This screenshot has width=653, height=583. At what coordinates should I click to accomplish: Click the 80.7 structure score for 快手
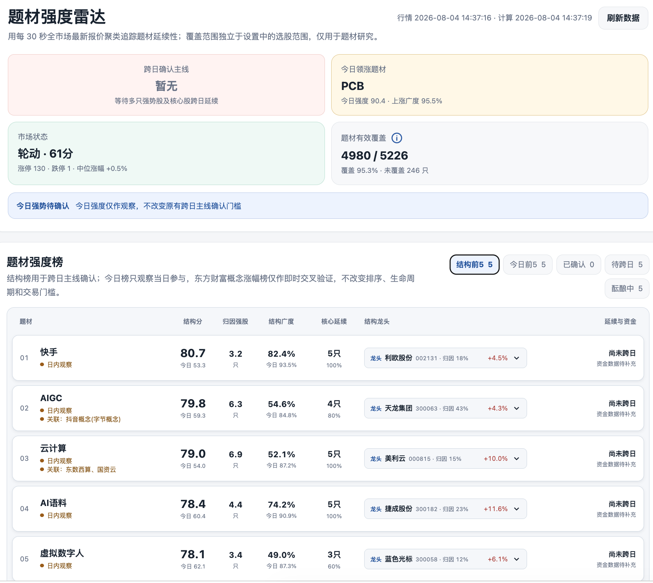[x=193, y=353]
